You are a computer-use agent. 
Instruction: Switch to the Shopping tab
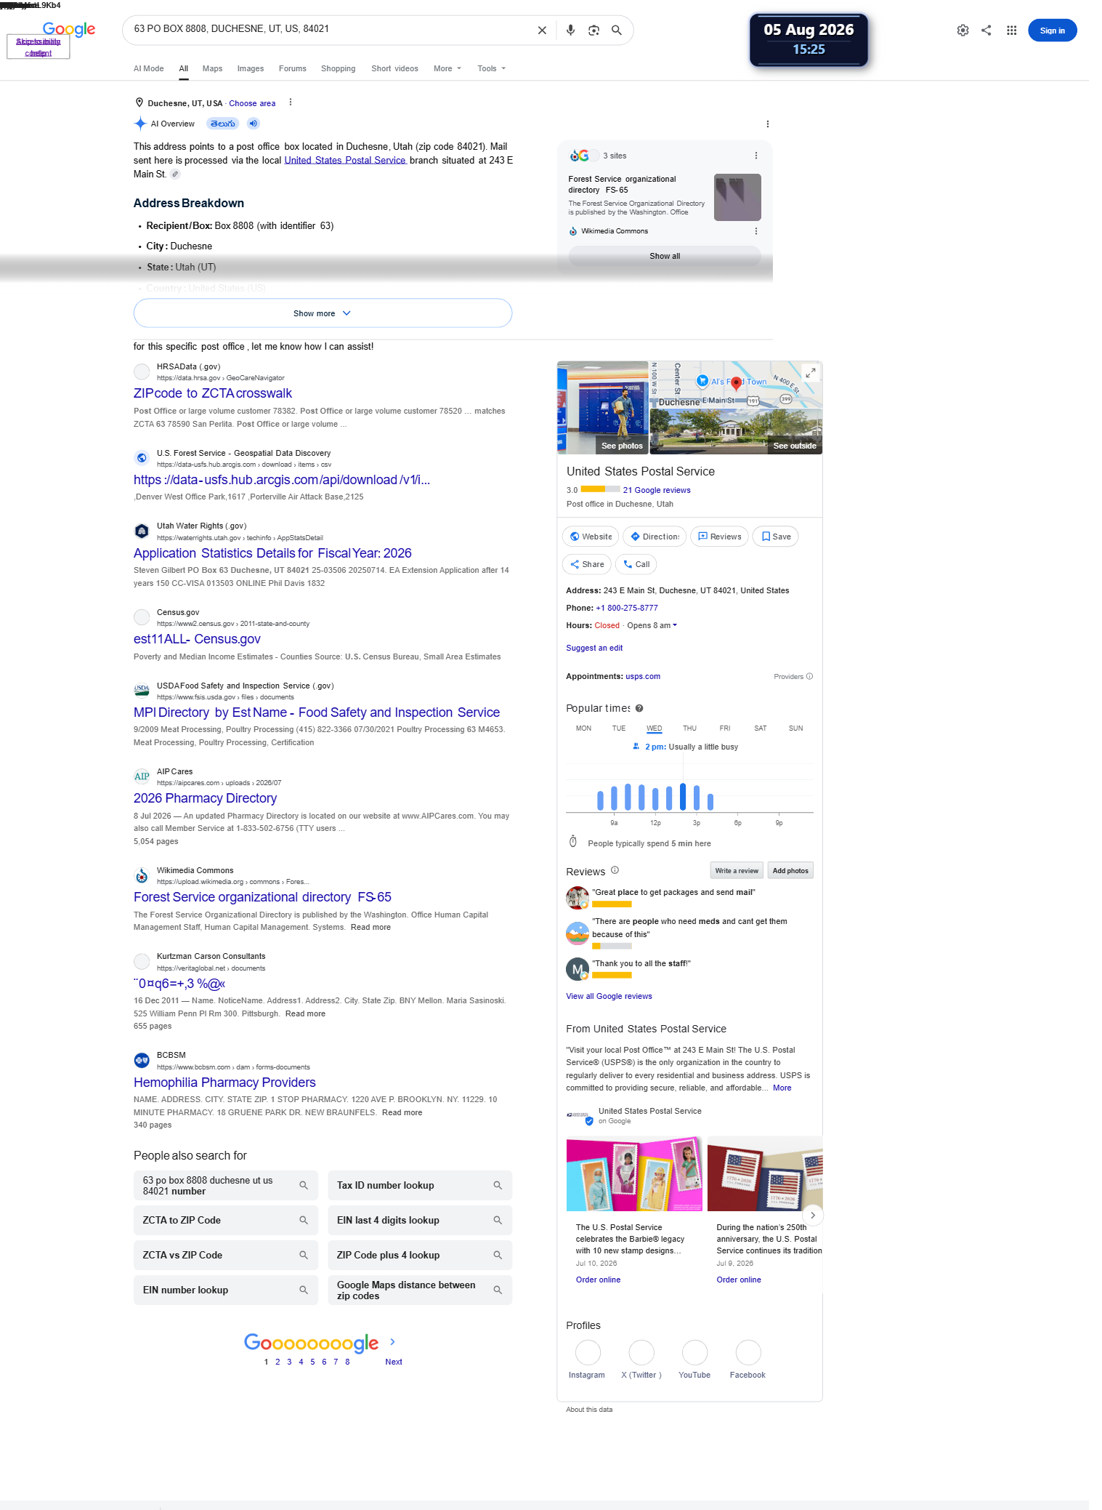tap(339, 69)
